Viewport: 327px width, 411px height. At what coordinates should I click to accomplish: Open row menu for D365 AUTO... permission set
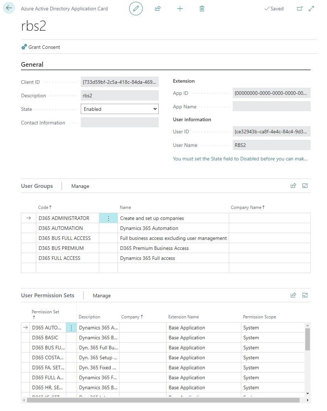71,328
